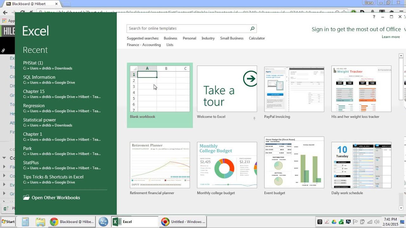Open recent file SQL Information
The image size is (406, 228).
(x=66, y=80)
